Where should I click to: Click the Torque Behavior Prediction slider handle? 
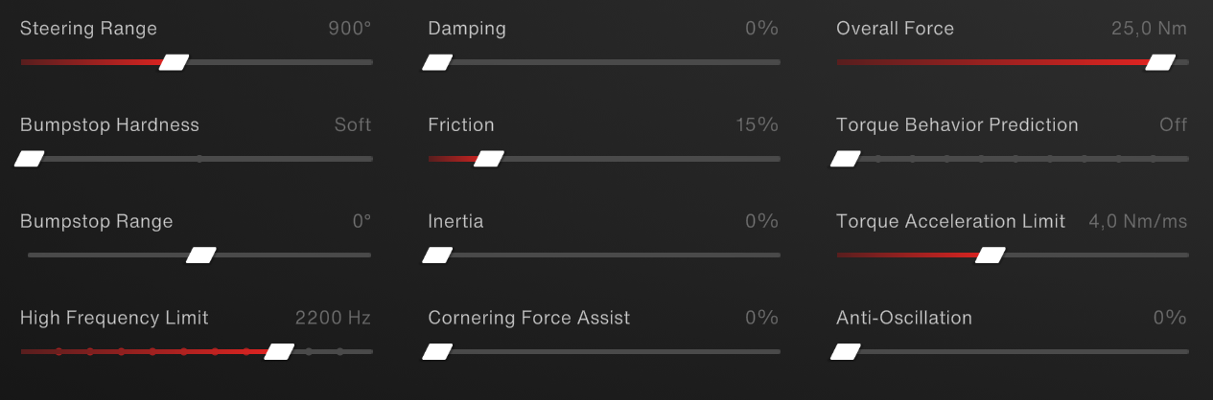tap(846, 159)
